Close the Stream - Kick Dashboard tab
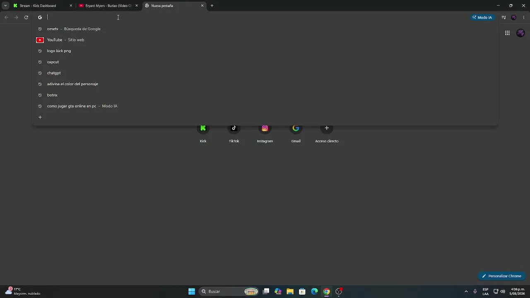Image resolution: width=530 pixels, height=298 pixels. tap(71, 6)
